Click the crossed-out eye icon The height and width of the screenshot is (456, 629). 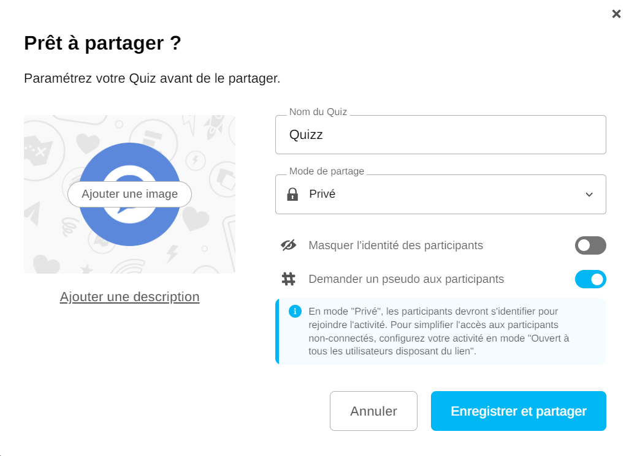click(288, 245)
